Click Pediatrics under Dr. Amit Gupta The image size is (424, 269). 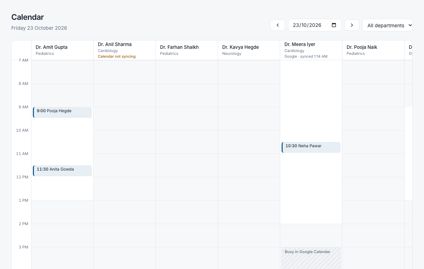click(x=45, y=54)
